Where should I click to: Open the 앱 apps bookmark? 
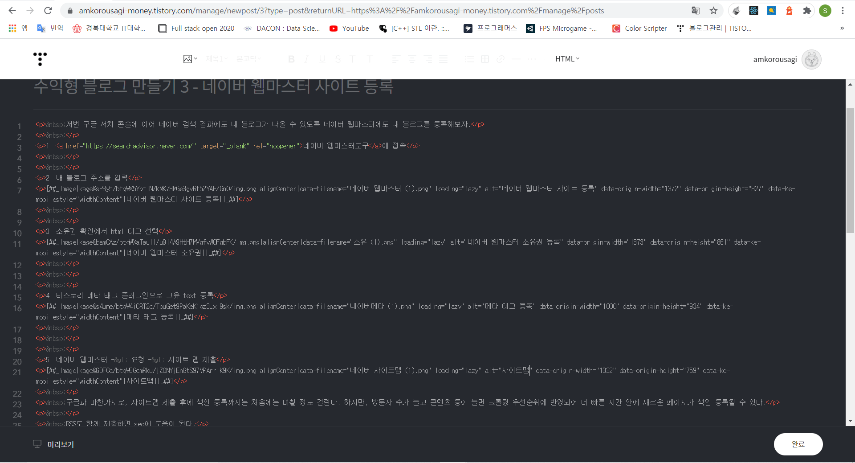pyautogui.click(x=18, y=29)
